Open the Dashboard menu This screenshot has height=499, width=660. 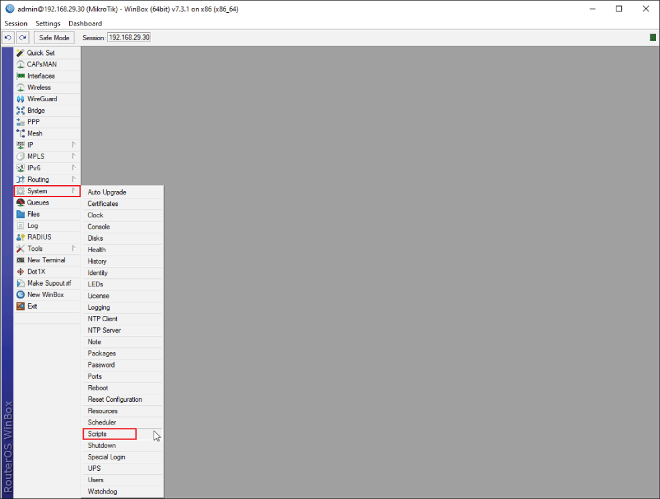tap(85, 23)
